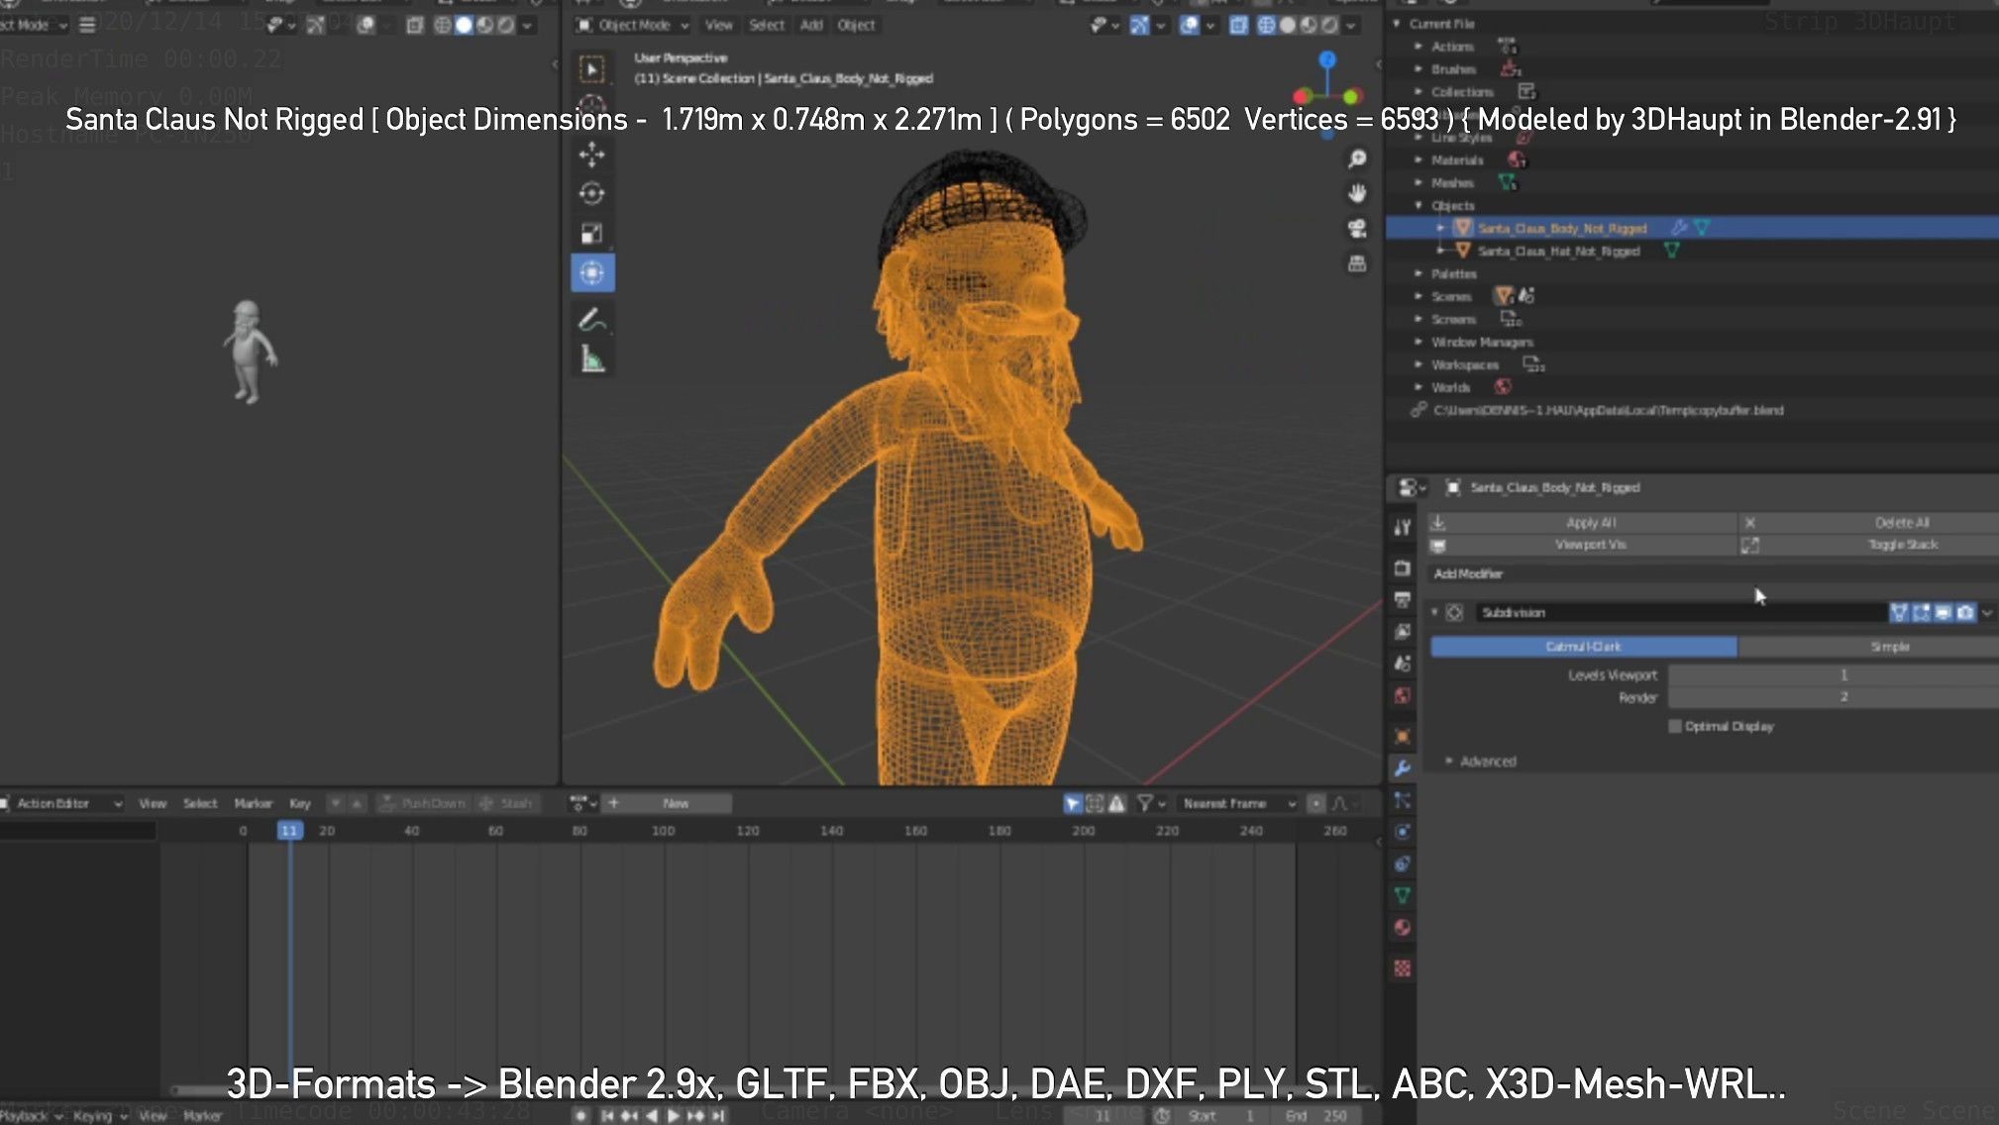This screenshot has height=1125, width=1999.
Task: Open the Modifier wrench properties tab
Action: tap(1402, 768)
